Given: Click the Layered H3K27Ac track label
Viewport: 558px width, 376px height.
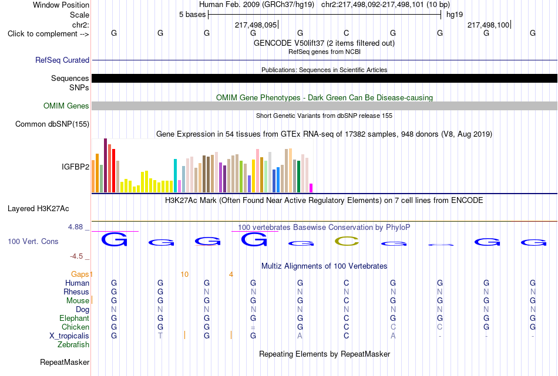Looking at the screenshot, I should pos(38,209).
